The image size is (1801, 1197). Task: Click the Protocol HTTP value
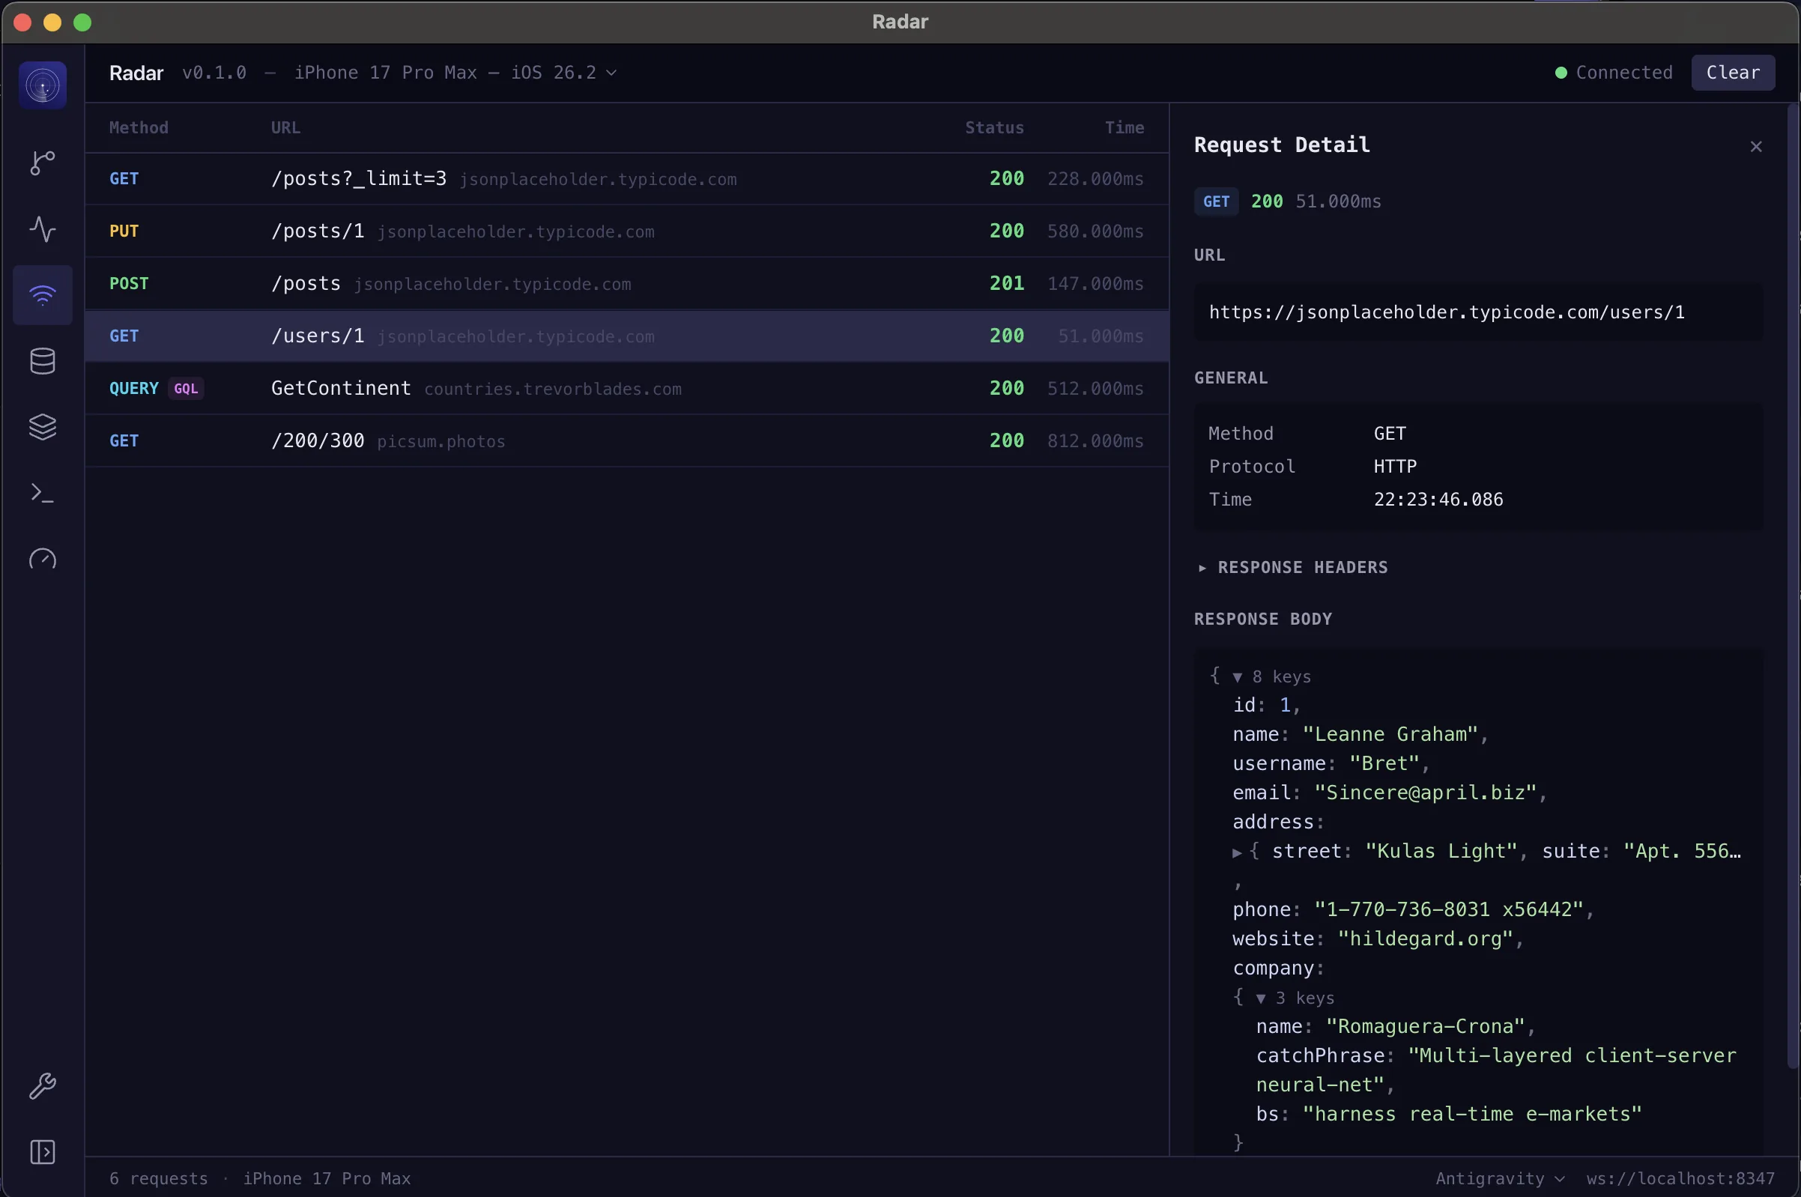(x=1395, y=467)
